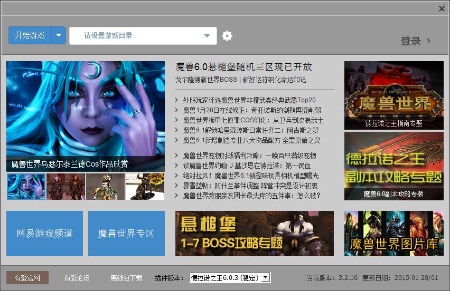The height and width of the screenshot is (291, 450).
Task: Open the 德拉诺之王指南专题 banner
Action: (x=394, y=95)
